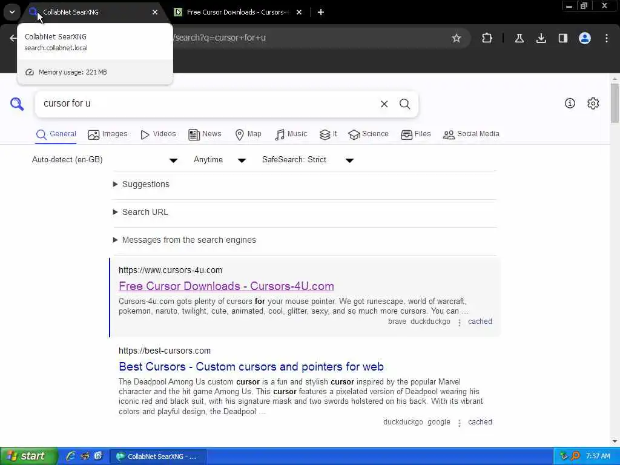Select the Map search category
This screenshot has width=620, height=465.
248,134
